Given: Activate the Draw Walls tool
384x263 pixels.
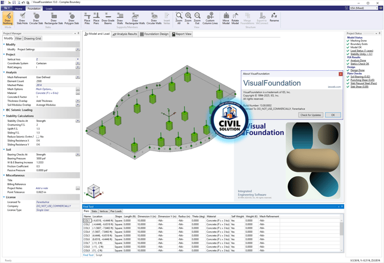Looking at the screenshot, I should pos(120,18).
